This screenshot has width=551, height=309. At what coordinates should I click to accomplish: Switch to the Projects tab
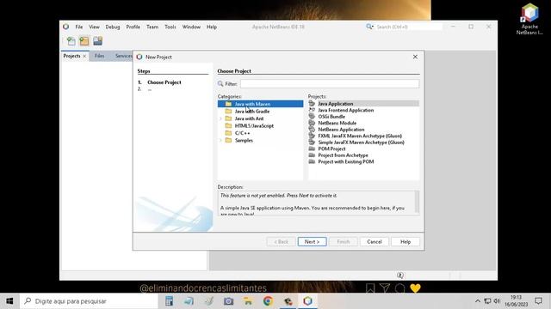pos(71,56)
